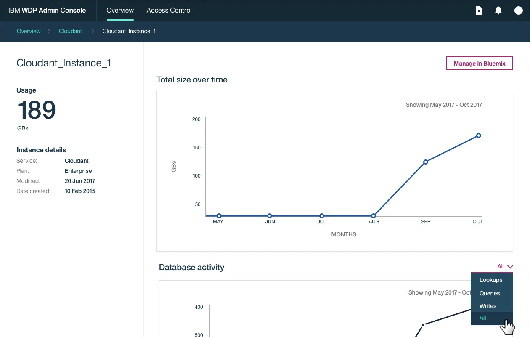The height and width of the screenshot is (337, 530).
Task: Click the first breadcrumb chevron separator
Action: pos(49,31)
